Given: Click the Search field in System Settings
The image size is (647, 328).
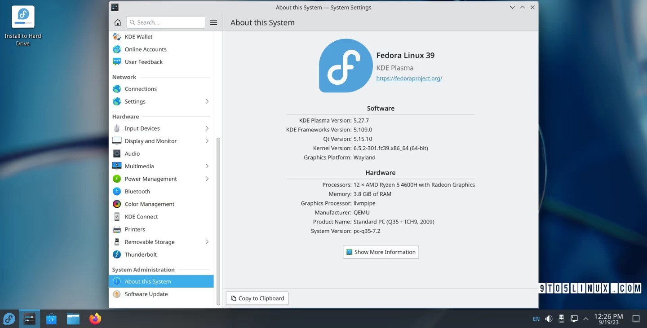Looking at the screenshot, I should point(166,22).
